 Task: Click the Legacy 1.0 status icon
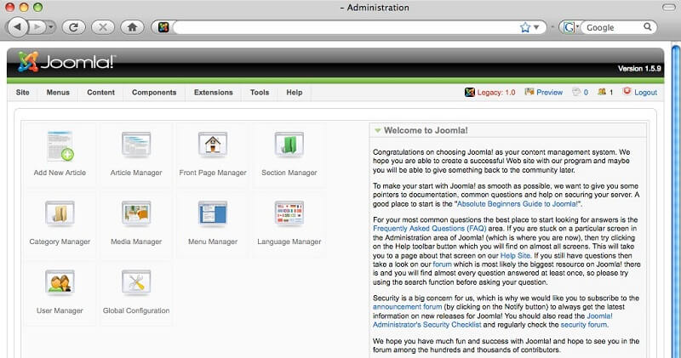470,92
